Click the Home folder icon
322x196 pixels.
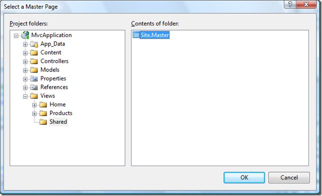pos(43,104)
